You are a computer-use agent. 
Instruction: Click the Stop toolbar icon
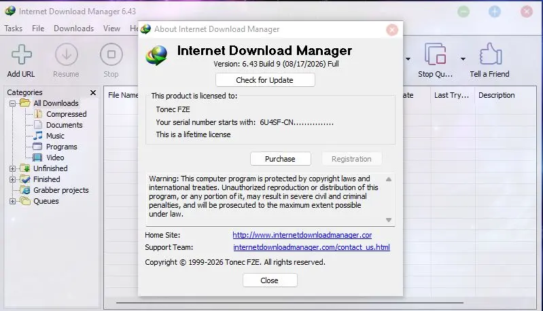[111, 54]
